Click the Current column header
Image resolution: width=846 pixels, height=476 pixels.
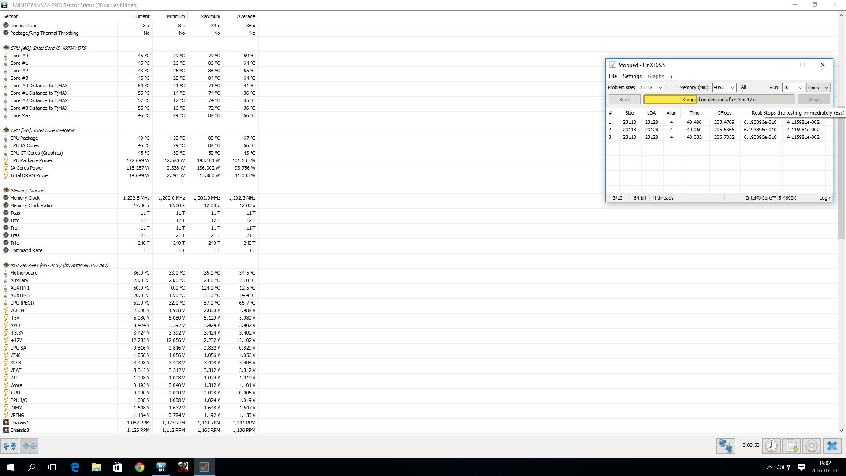coord(135,16)
